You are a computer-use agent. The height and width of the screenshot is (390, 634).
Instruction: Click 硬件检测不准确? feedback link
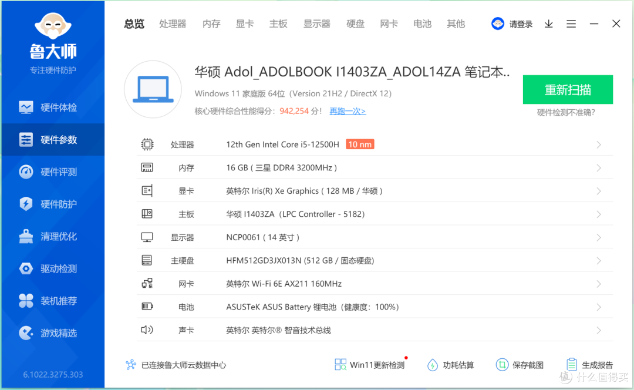click(566, 112)
